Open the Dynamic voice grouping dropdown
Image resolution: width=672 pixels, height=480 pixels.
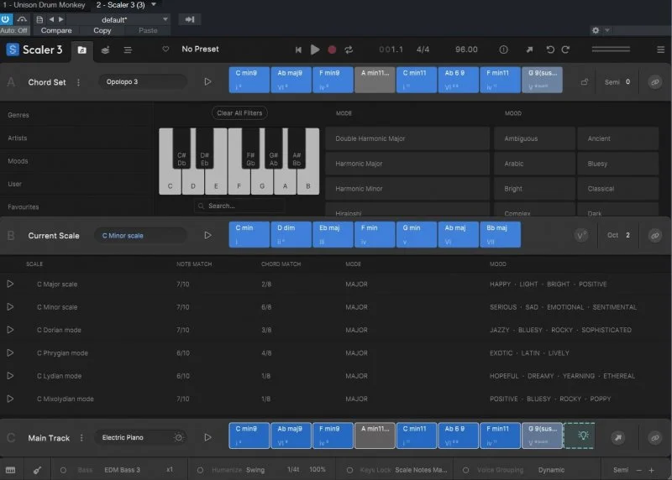tap(551, 470)
